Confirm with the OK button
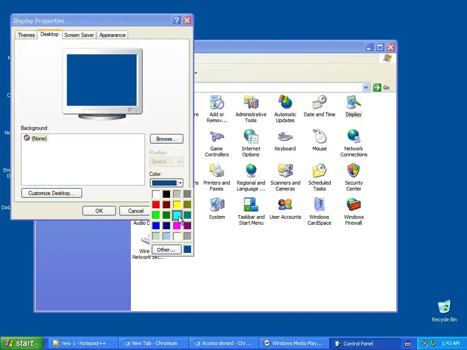Viewport: 467px width, 350px height. point(99,211)
